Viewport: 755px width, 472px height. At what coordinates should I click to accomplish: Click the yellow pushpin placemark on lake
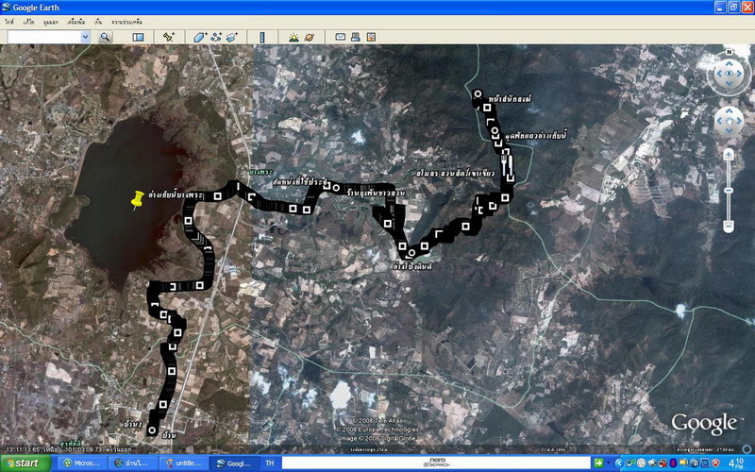click(138, 201)
